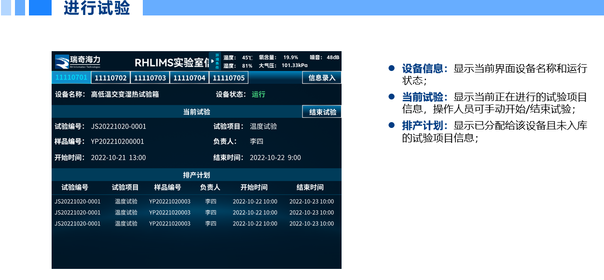Click device name 高低温交变湿热试验箱
This screenshot has width=604, height=280.
click(125, 95)
